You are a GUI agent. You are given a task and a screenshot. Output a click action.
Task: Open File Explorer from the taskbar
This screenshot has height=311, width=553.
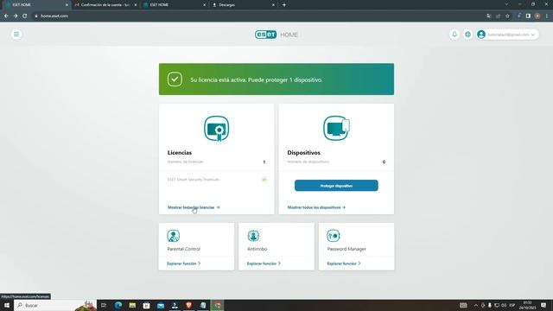[x=132, y=305]
